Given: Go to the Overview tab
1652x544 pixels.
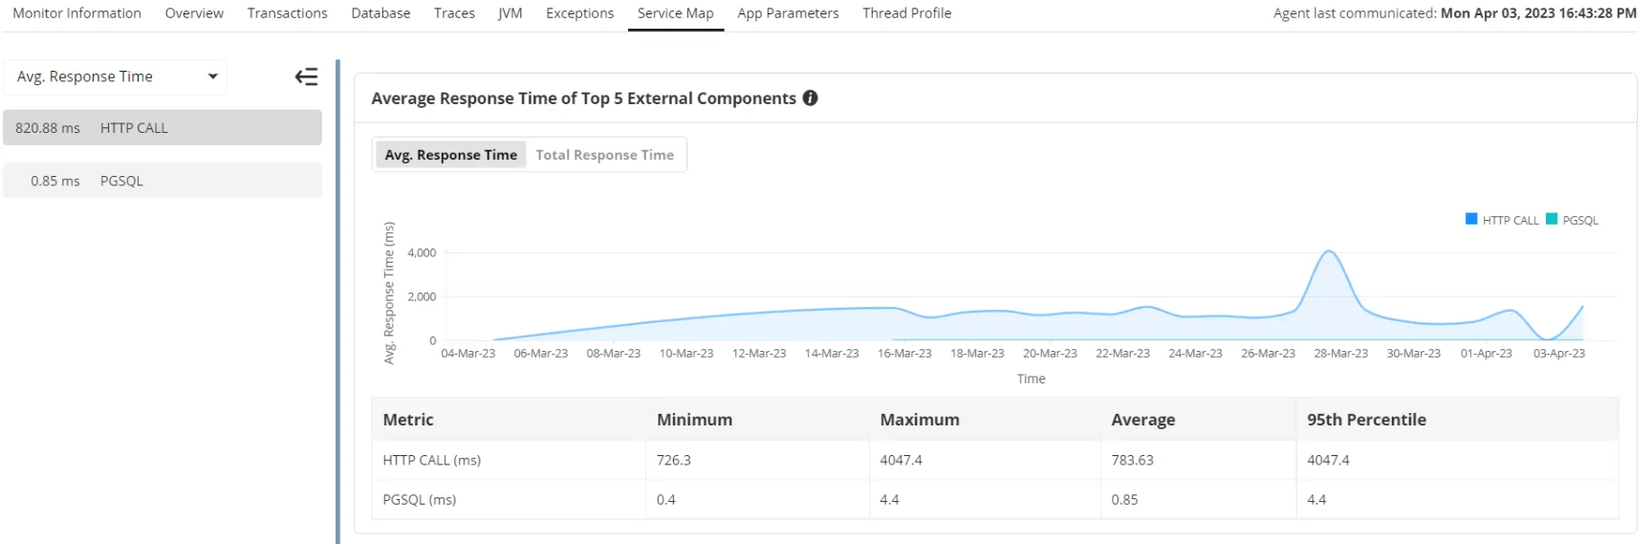Looking at the screenshot, I should 194,13.
